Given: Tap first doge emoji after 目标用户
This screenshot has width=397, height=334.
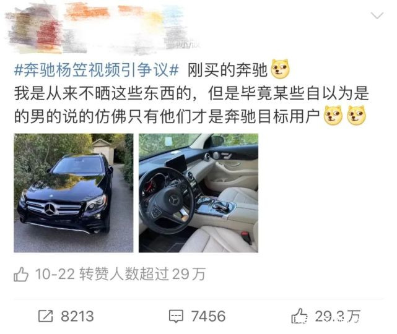Looking at the screenshot, I should click(x=333, y=116).
